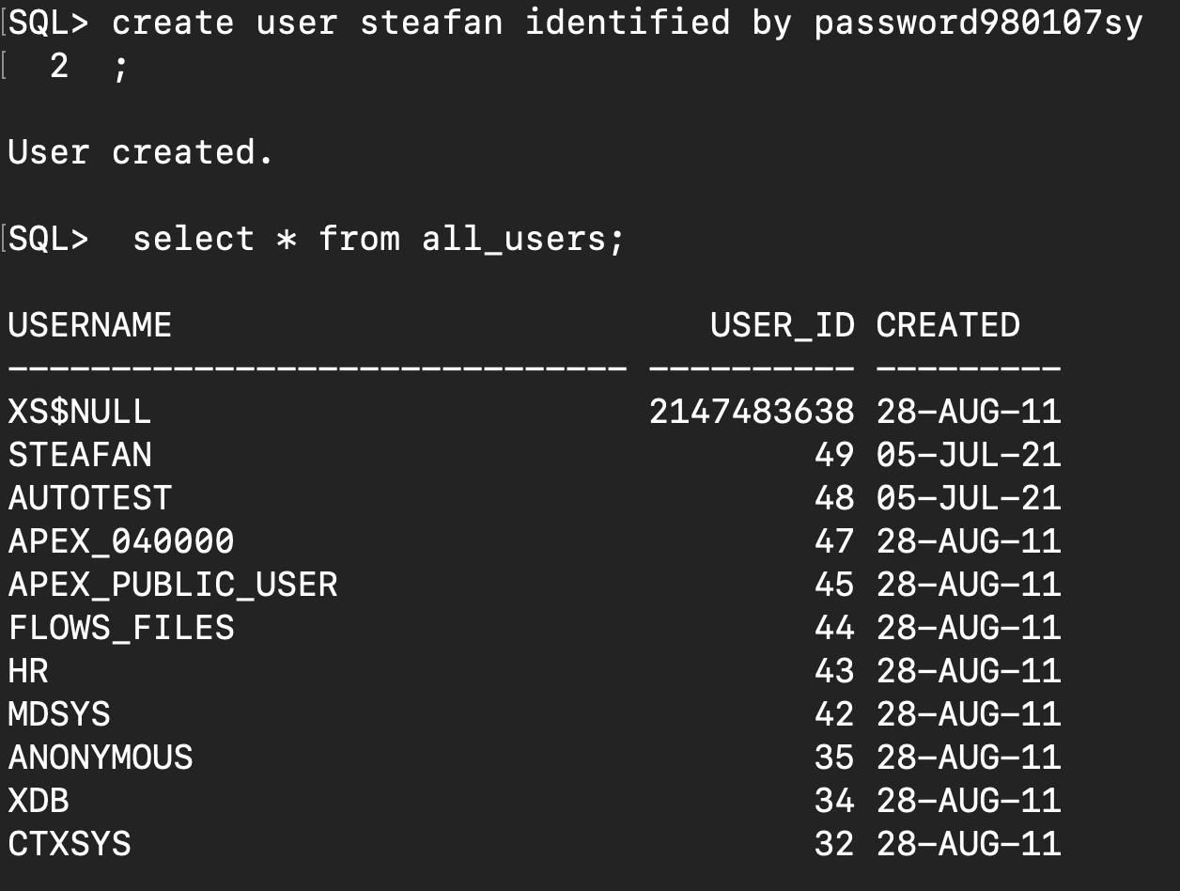The image size is (1180, 891).
Task: Click the HR username
Action: tap(28, 671)
